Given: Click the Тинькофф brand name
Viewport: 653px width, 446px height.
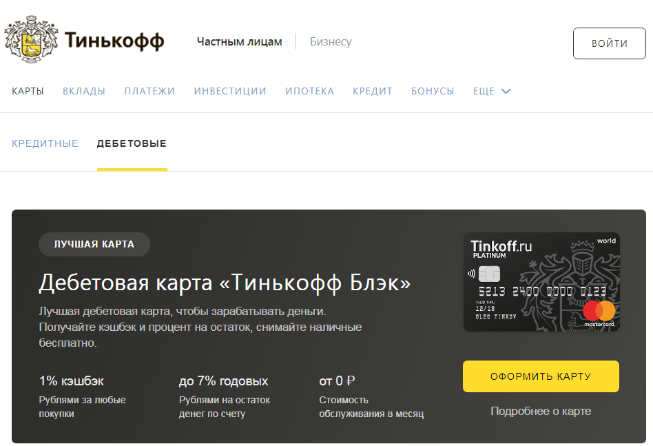Looking at the screenshot, I should coord(114,41).
